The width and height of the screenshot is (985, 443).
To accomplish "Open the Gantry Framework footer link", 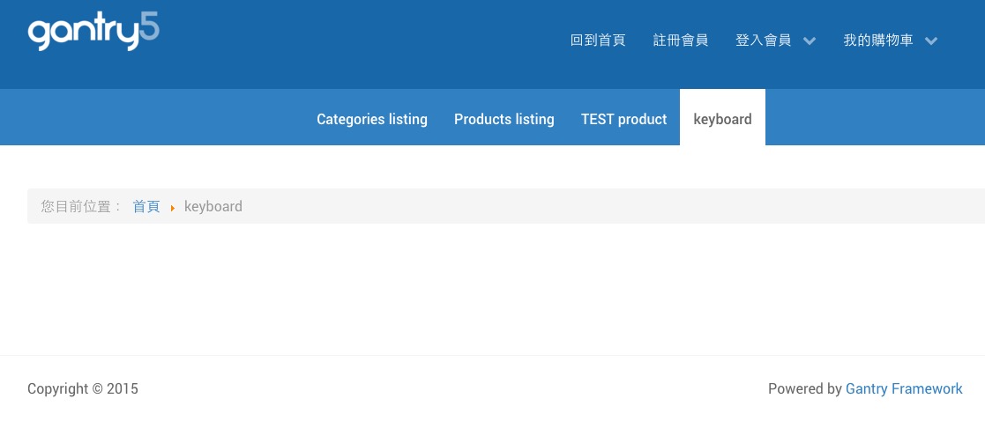I will [x=904, y=388].
